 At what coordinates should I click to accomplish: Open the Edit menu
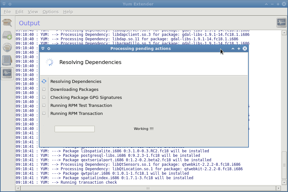pyautogui.click(x=19, y=12)
